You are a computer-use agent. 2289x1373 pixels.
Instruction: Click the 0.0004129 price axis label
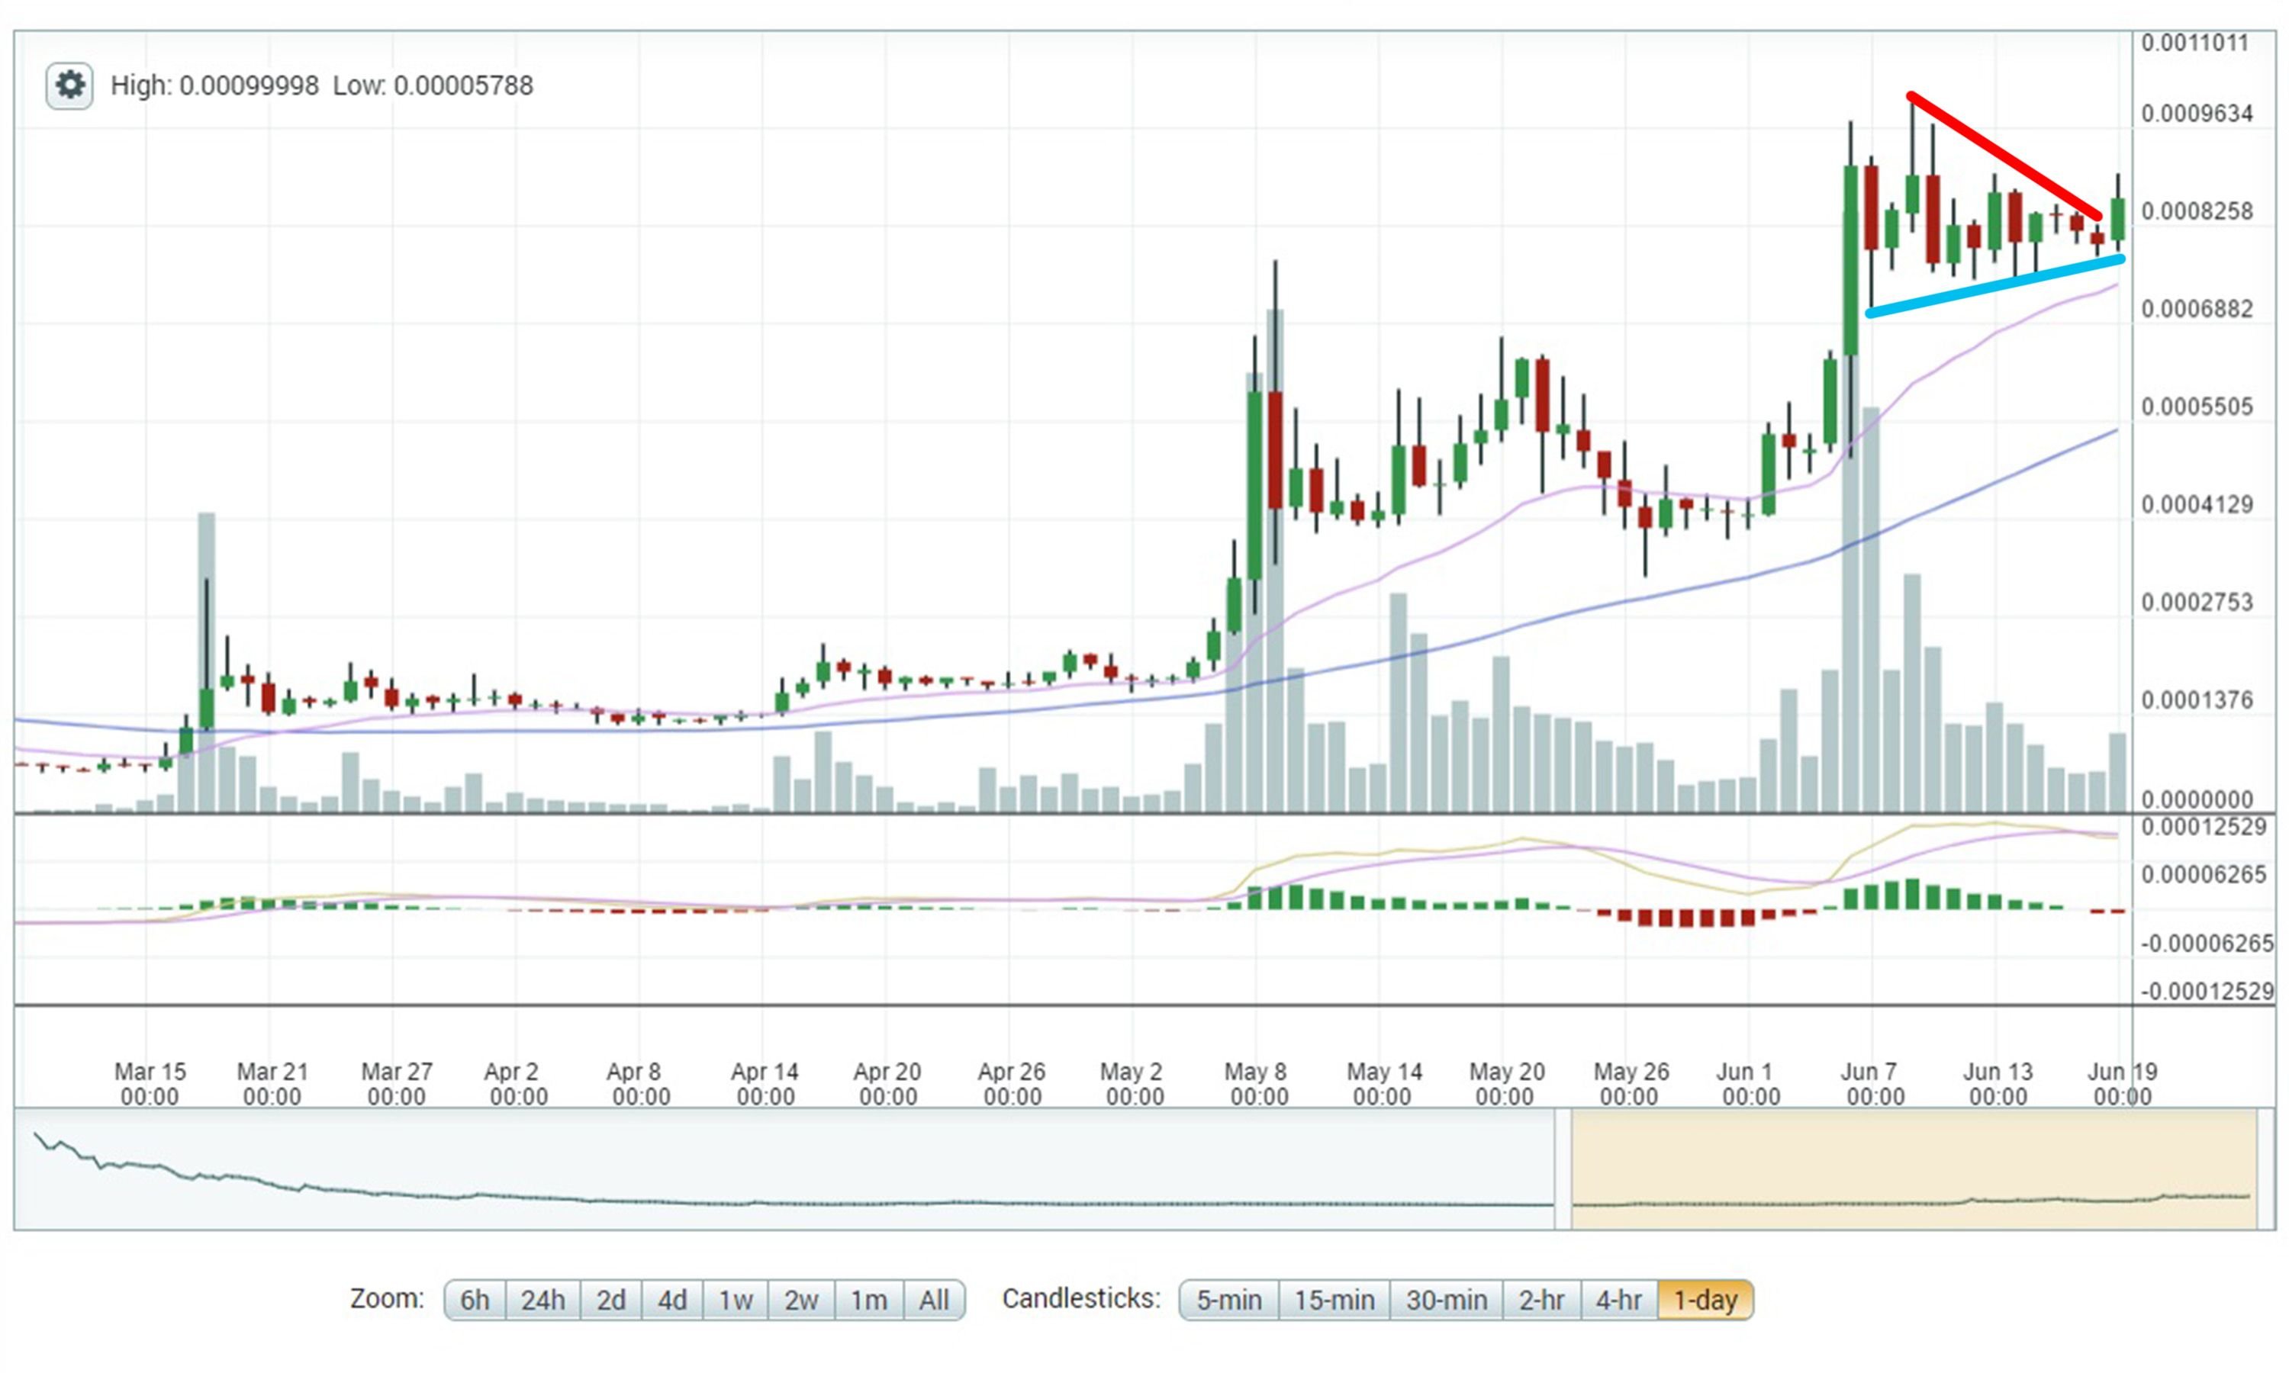pos(2197,505)
